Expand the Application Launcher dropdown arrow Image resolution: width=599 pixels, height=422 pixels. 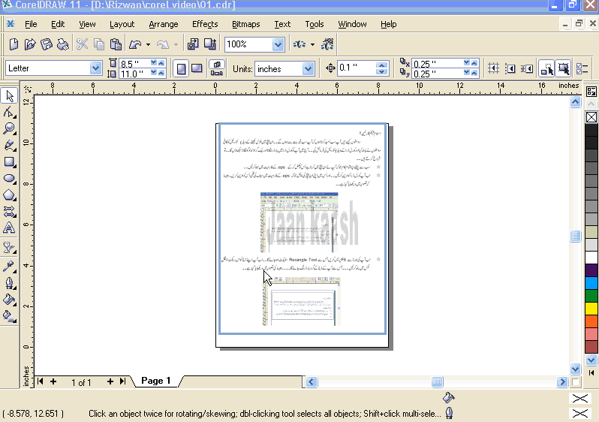tap(312, 45)
